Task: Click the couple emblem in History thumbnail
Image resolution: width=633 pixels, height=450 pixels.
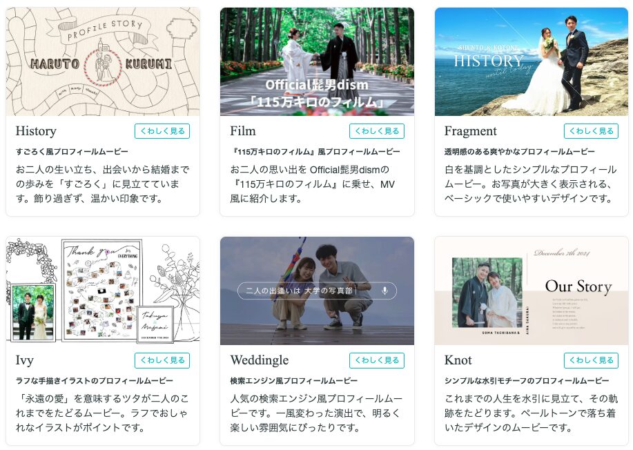Action: 103,66
